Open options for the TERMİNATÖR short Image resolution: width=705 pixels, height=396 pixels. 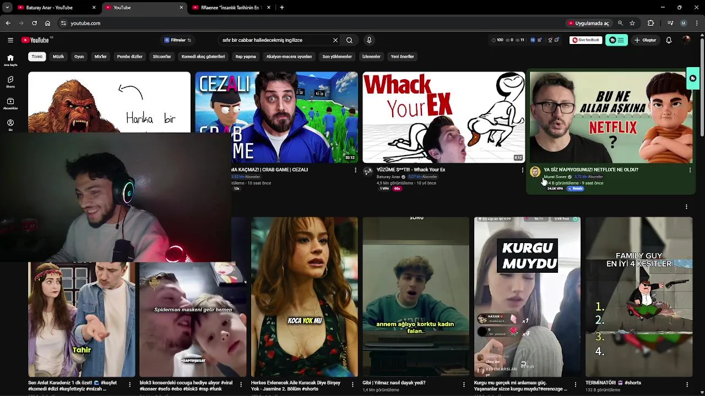coord(687,384)
